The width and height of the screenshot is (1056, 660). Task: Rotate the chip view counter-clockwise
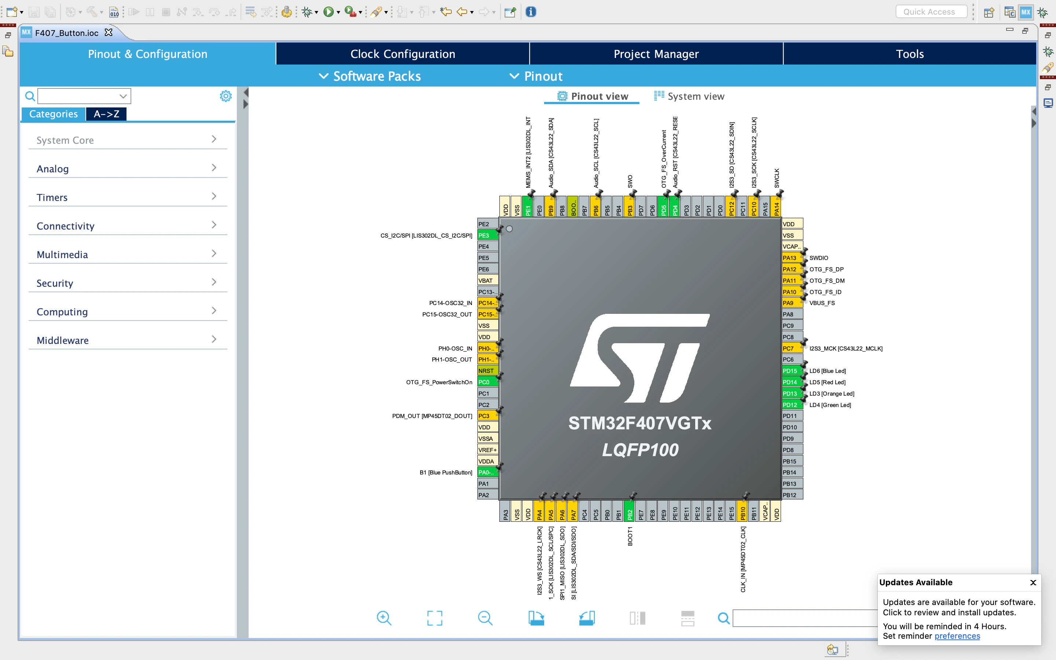pos(586,618)
